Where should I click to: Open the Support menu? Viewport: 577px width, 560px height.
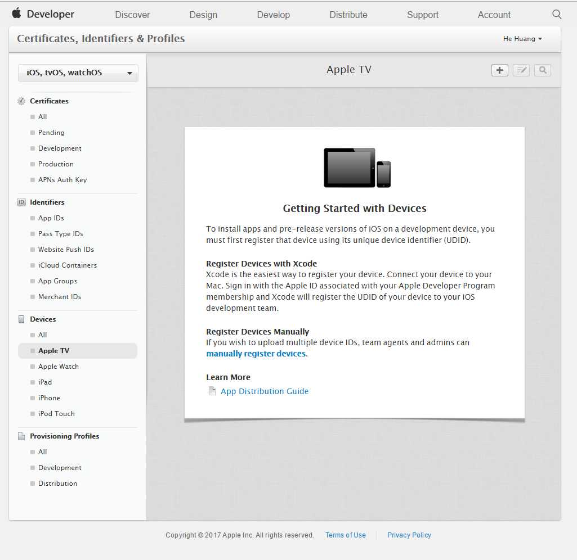[x=423, y=15]
